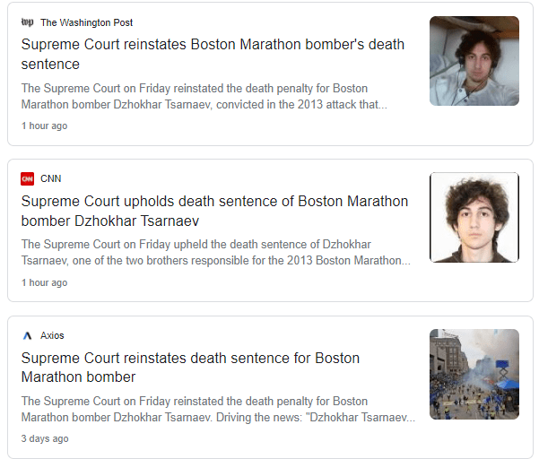Click The Washington Post logo icon
Image resolution: width=539 pixels, height=459 pixels.
(27, 22)
